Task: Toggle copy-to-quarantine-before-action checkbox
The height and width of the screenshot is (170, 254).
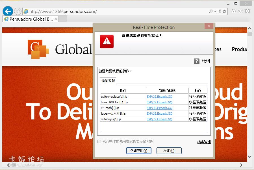Action: [99, 141]
